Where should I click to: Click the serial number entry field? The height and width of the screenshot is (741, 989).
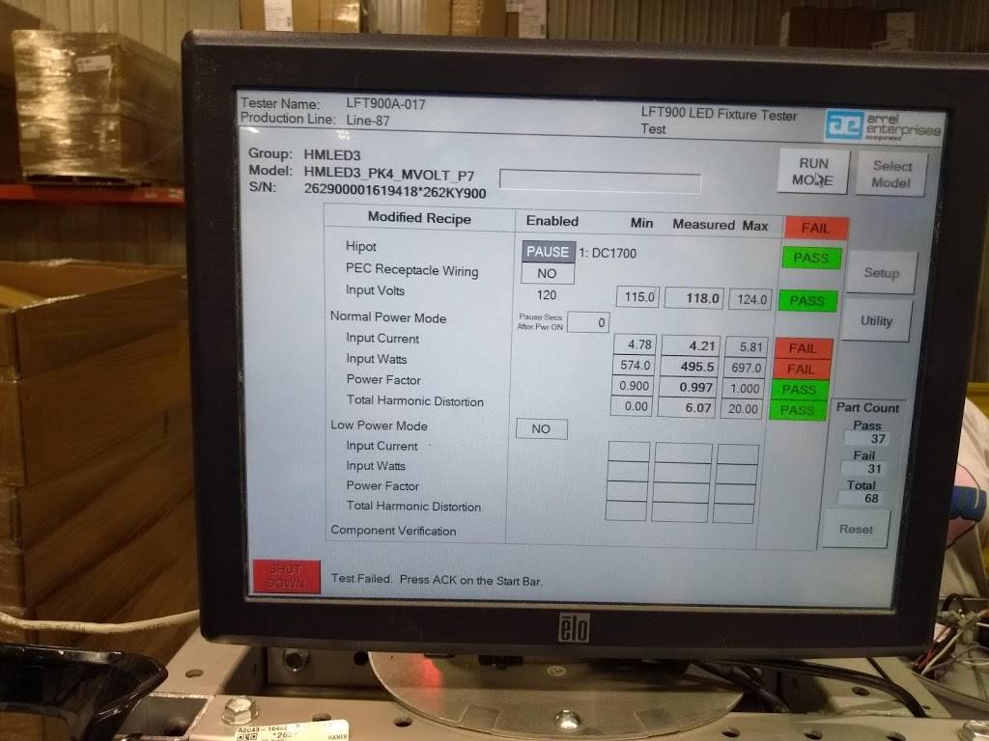click(x=600, y=182)
